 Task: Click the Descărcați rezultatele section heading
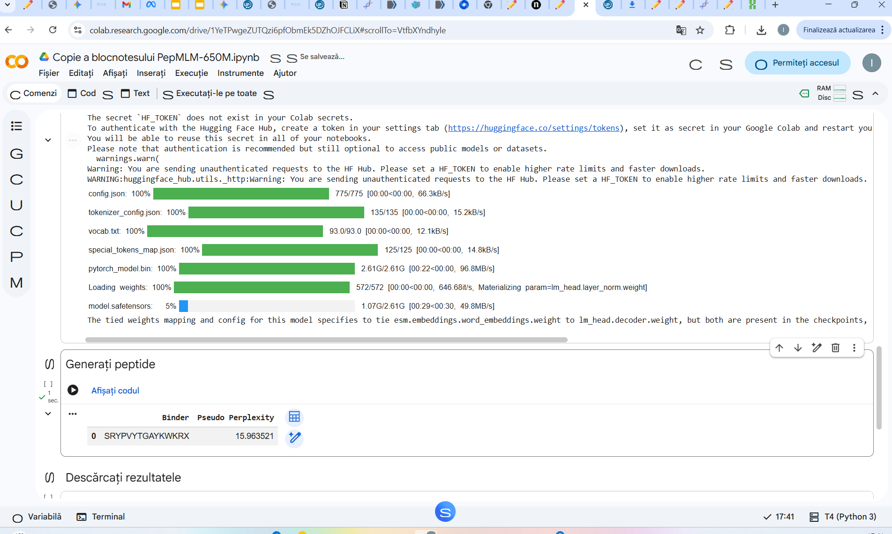(x=123, y=478)
